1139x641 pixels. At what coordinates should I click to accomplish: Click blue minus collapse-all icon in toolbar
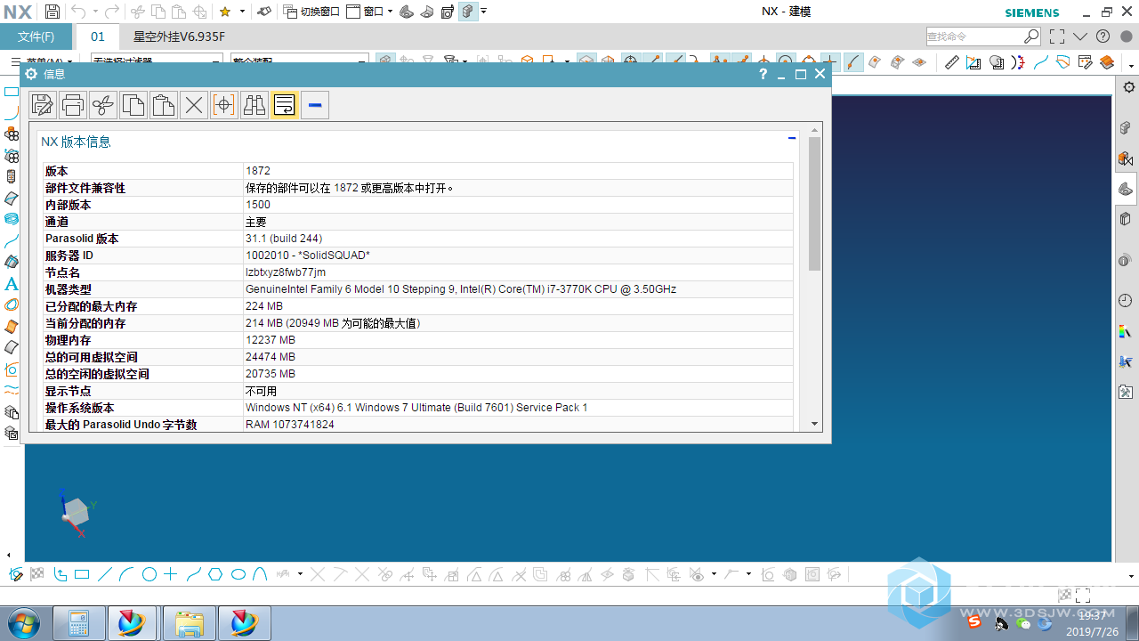[315, 105]
